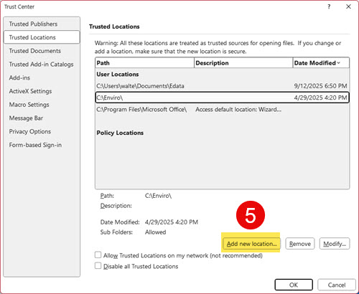Image resolution: width=359 pixels, height=294 pixels.
Task: Sort by Date Modified column arrow
Action: coord(339,63)
